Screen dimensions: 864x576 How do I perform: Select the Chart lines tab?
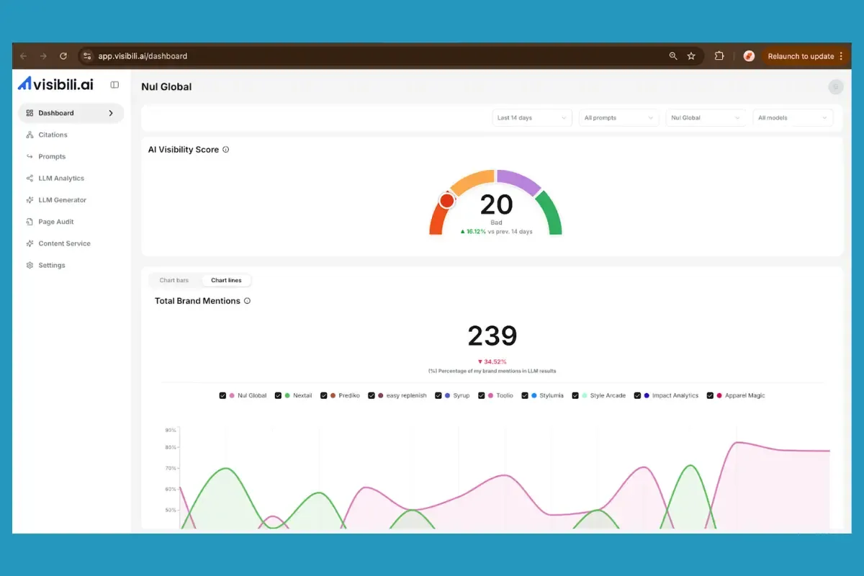226,280
